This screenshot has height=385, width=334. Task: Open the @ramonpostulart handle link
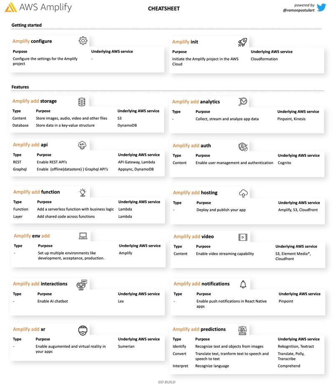[x=298, y=10]
